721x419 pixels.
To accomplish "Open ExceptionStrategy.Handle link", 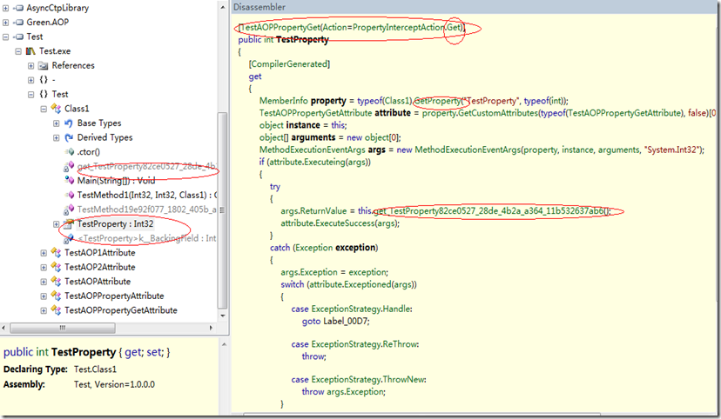I will click(x=361, y=309).
